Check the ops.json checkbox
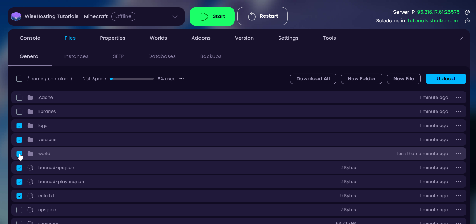 19,210
